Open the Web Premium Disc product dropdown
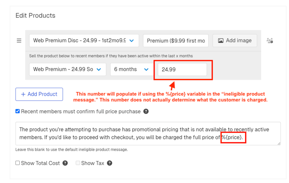 [84, 41]
